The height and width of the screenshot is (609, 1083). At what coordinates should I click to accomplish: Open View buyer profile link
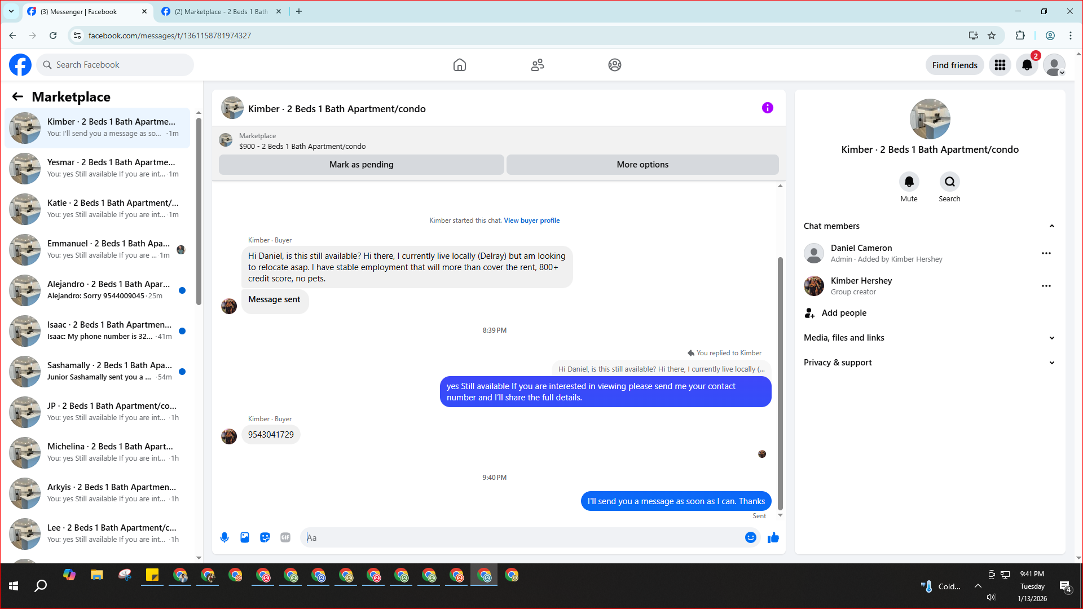(531, 220)
